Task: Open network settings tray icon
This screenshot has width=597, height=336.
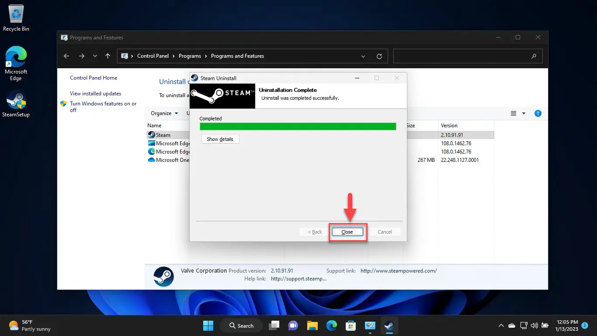Action: [524, 325]
